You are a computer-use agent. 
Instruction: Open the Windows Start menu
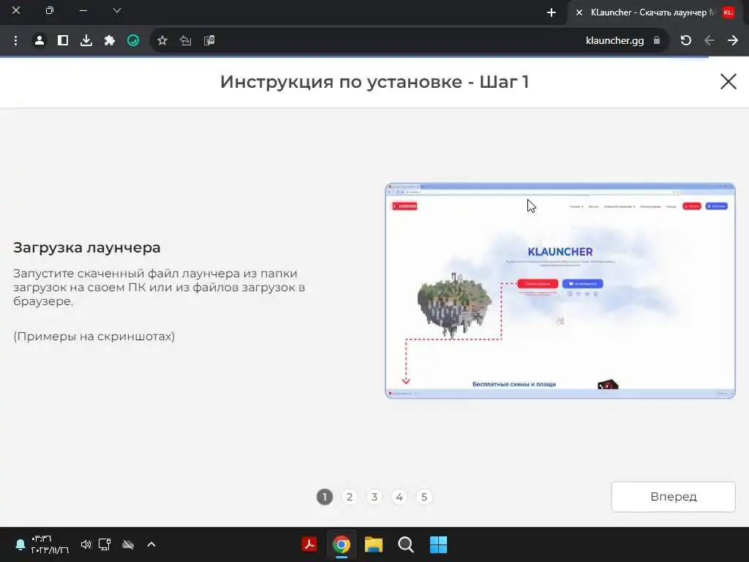tap(438, 544)
